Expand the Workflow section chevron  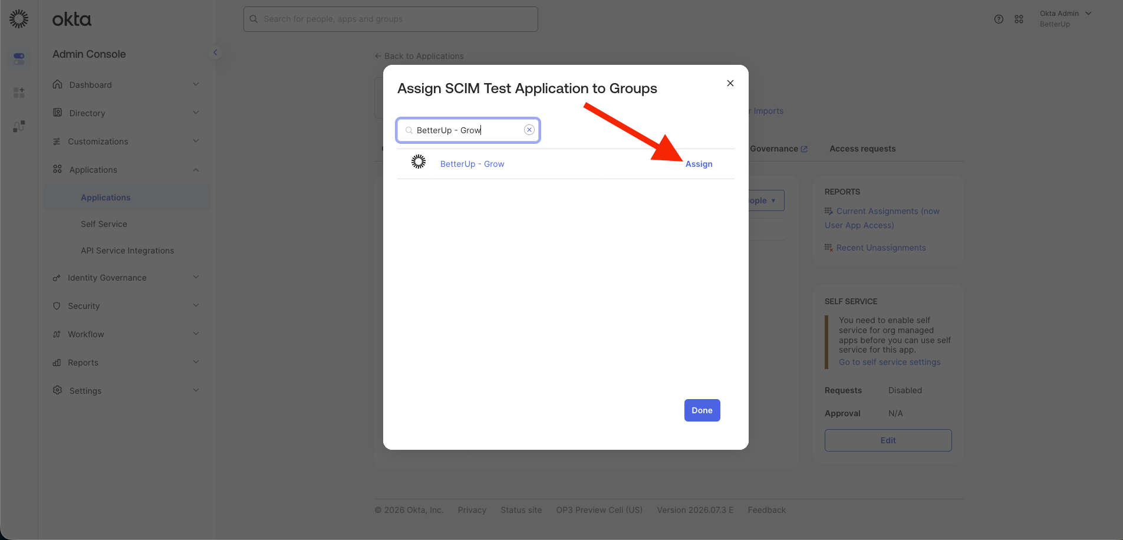pyautogui.click(x=196, y=334)
